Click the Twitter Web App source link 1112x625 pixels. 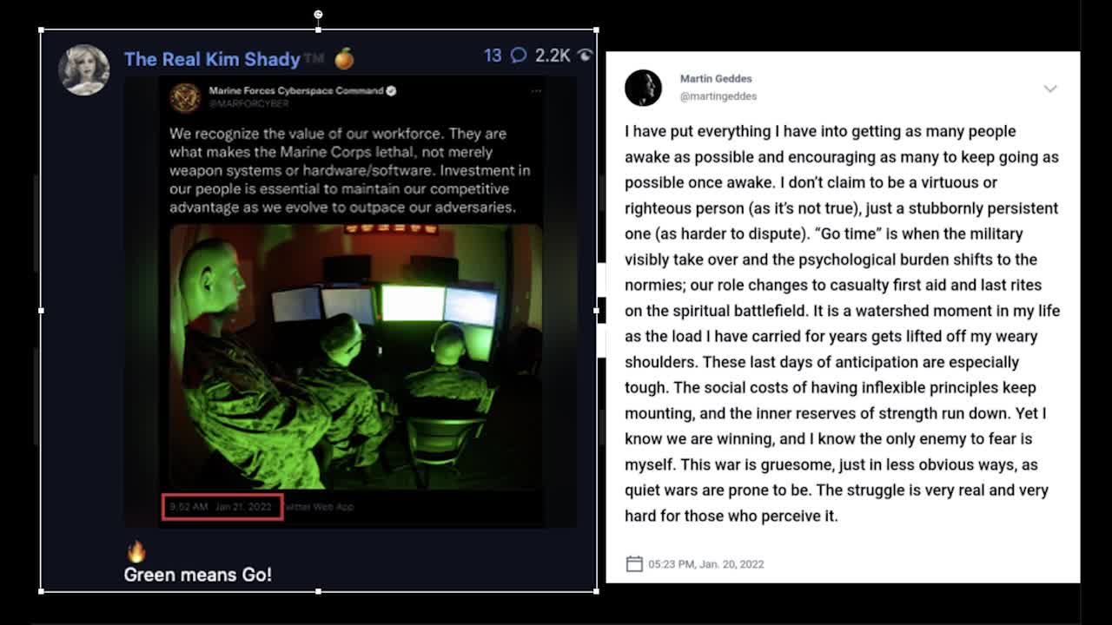click(318, 507)
